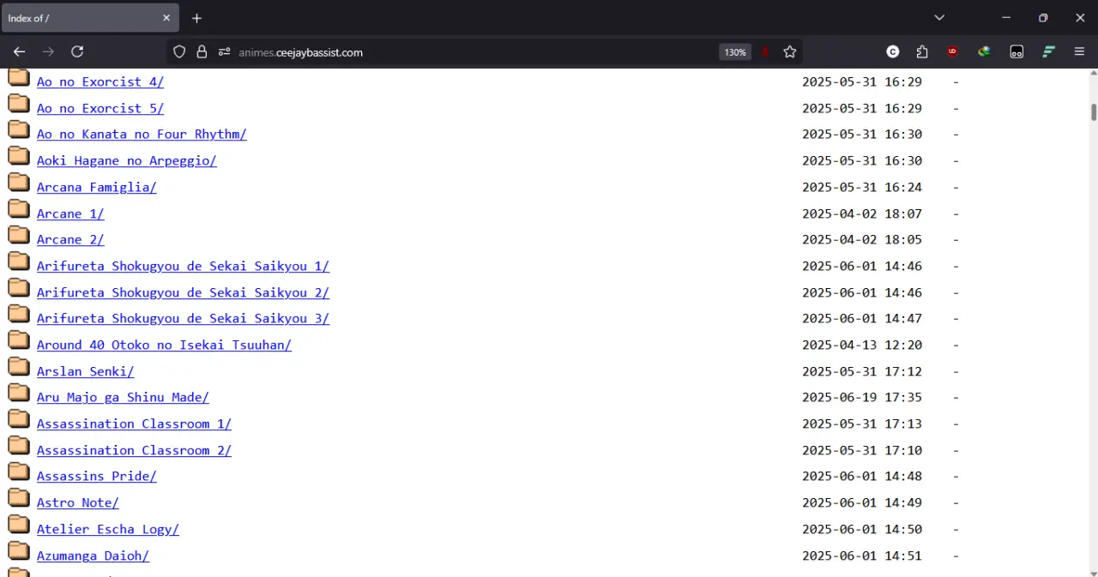Open the Aoki Hagane no Arpeggio/ link
This screenshot has width=1098, height=577.
coord(127,161)
